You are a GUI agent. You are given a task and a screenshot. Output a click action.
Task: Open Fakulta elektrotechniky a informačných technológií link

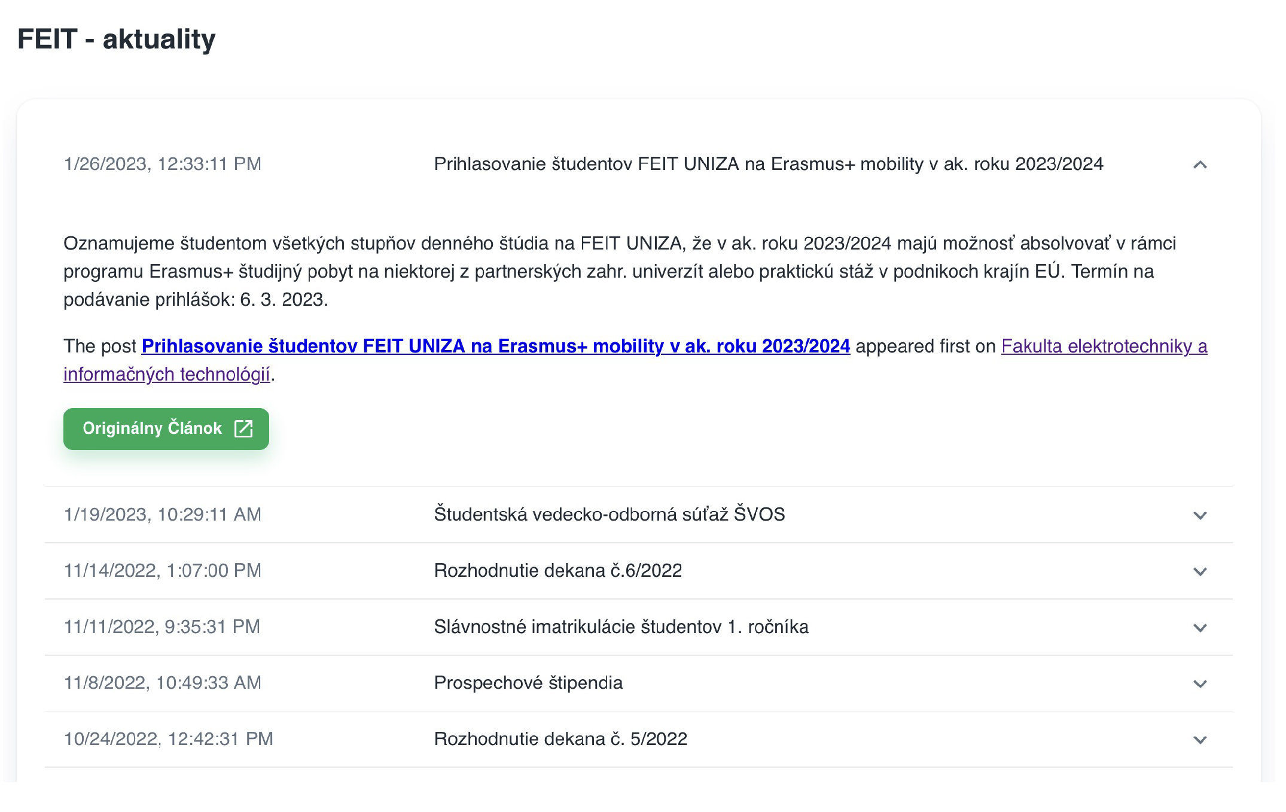click(1104, 346)
